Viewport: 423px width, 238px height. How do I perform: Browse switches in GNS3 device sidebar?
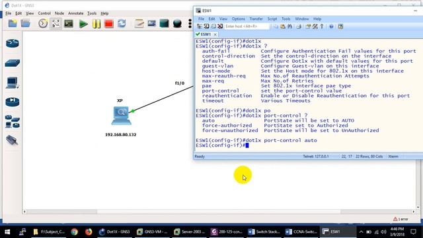click(13, 63)
